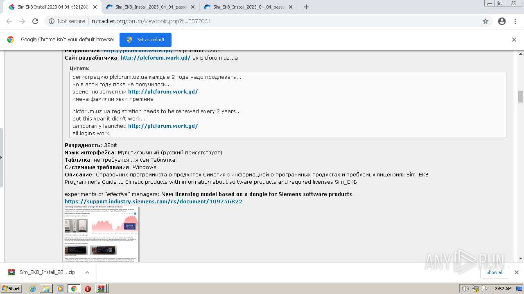Select the Chrome taskbar button
524x294 pixels.
(x=74, y=289)
